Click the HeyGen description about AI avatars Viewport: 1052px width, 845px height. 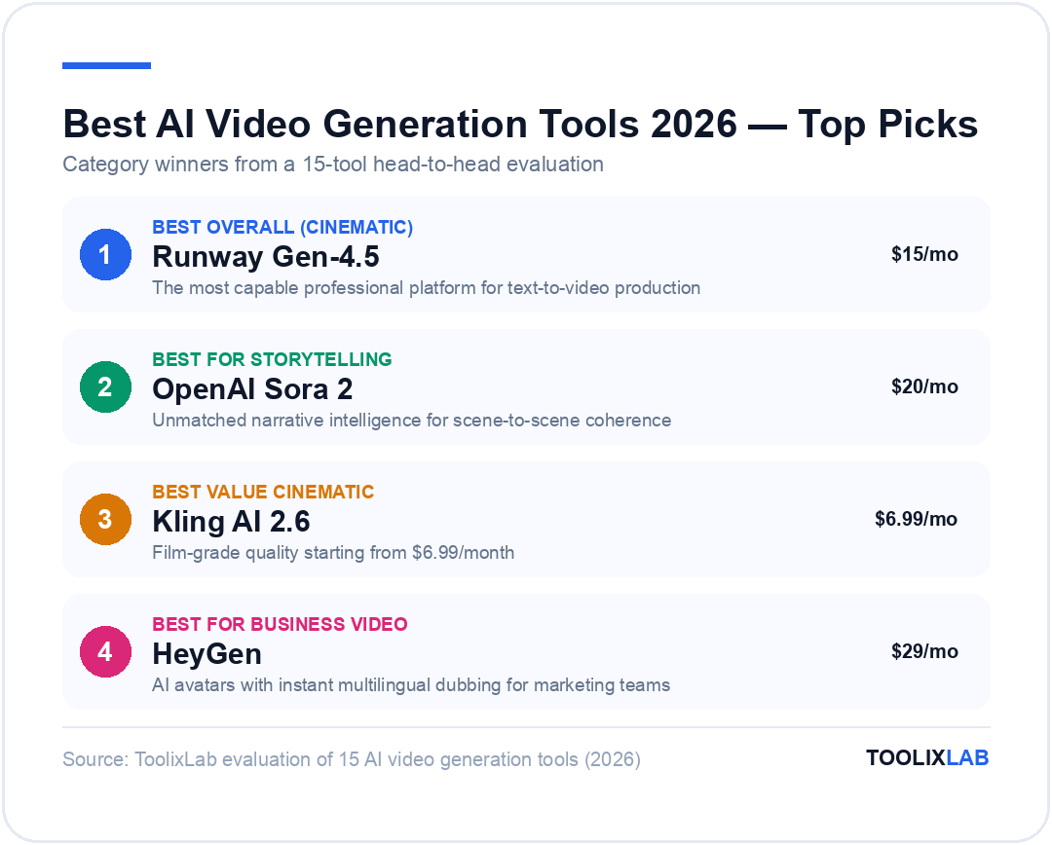pos(411,684)
